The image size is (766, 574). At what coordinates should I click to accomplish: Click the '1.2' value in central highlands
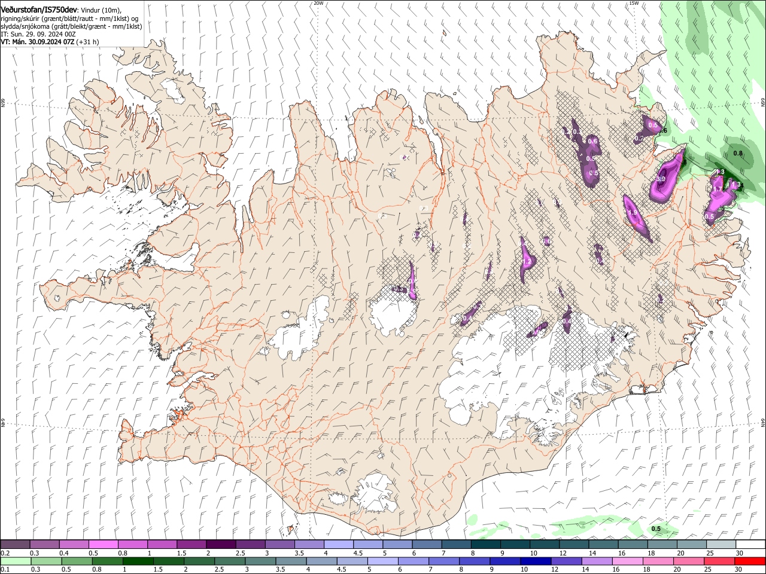[527, 262]
